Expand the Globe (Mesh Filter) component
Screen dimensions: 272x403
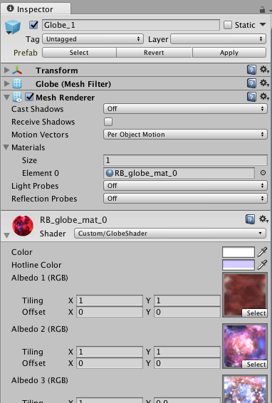tap(7, 83)
